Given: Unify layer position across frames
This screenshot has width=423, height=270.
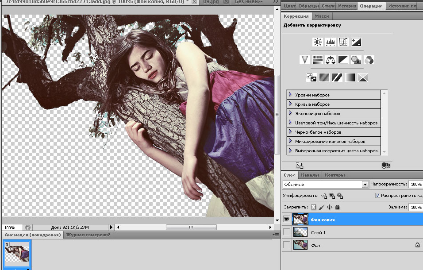Looking at the screenshot, I should [324, 196].
